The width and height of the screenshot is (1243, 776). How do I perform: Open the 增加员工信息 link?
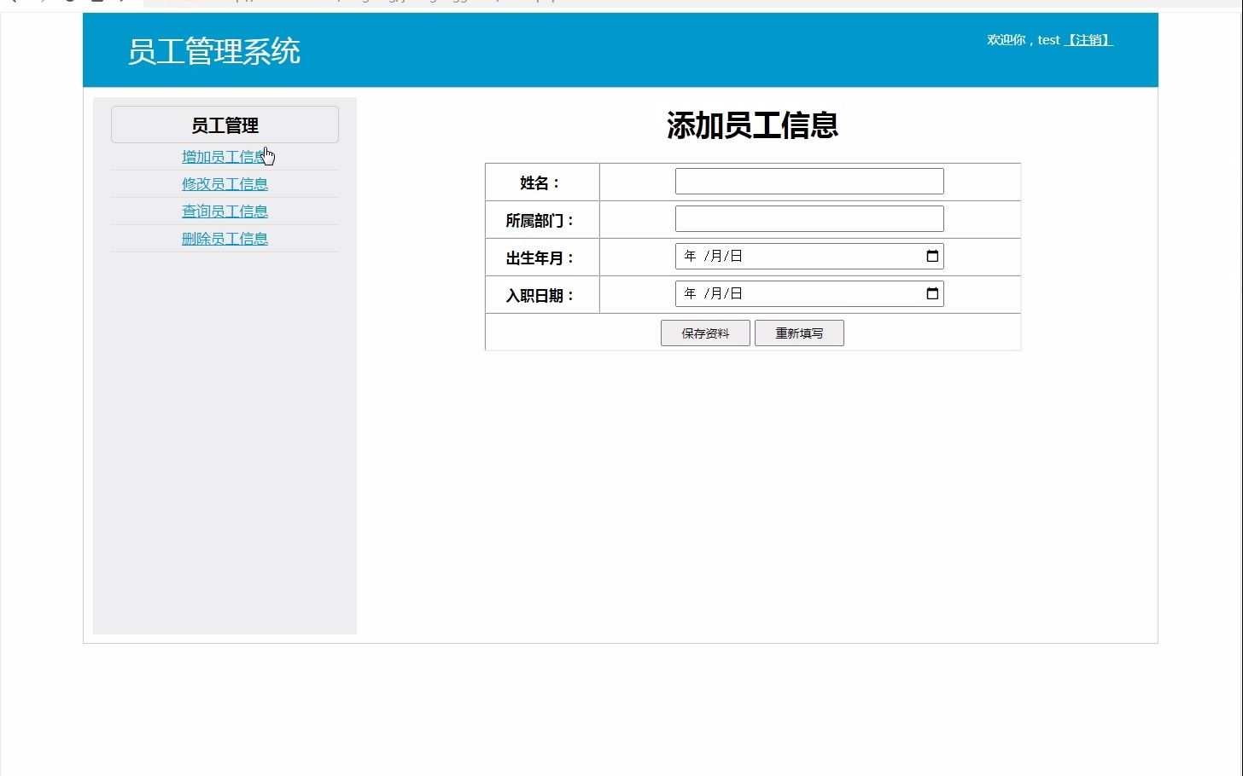tap(225, 157)
